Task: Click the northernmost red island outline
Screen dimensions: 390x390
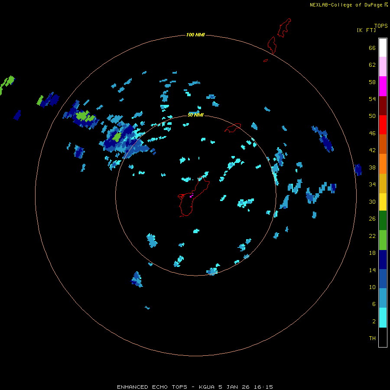Action: coord(284,28)
